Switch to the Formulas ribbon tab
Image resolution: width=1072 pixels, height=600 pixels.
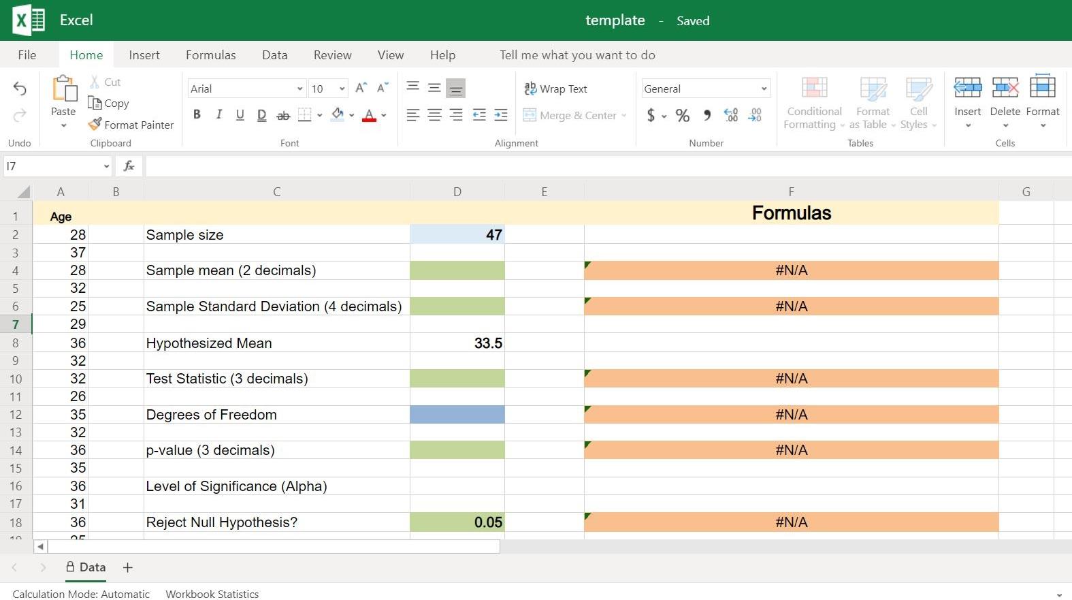tap(210, 55)
